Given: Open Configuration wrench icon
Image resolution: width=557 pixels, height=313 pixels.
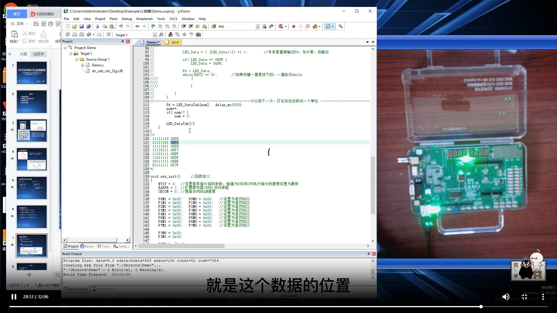Looking at the screenshot, I should [341, 26].
